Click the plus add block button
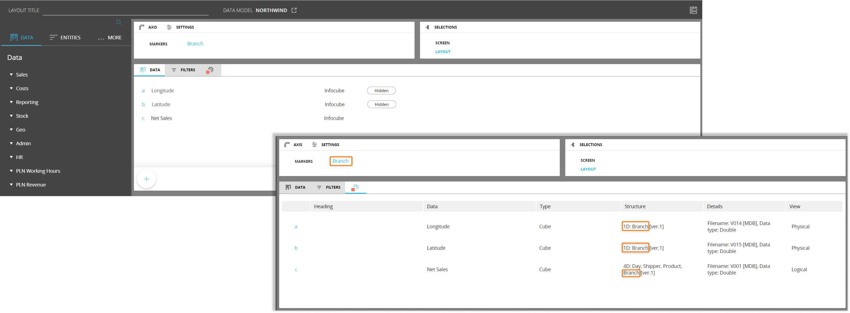This screenshot has width=850, height=313. tap(146, 179)
